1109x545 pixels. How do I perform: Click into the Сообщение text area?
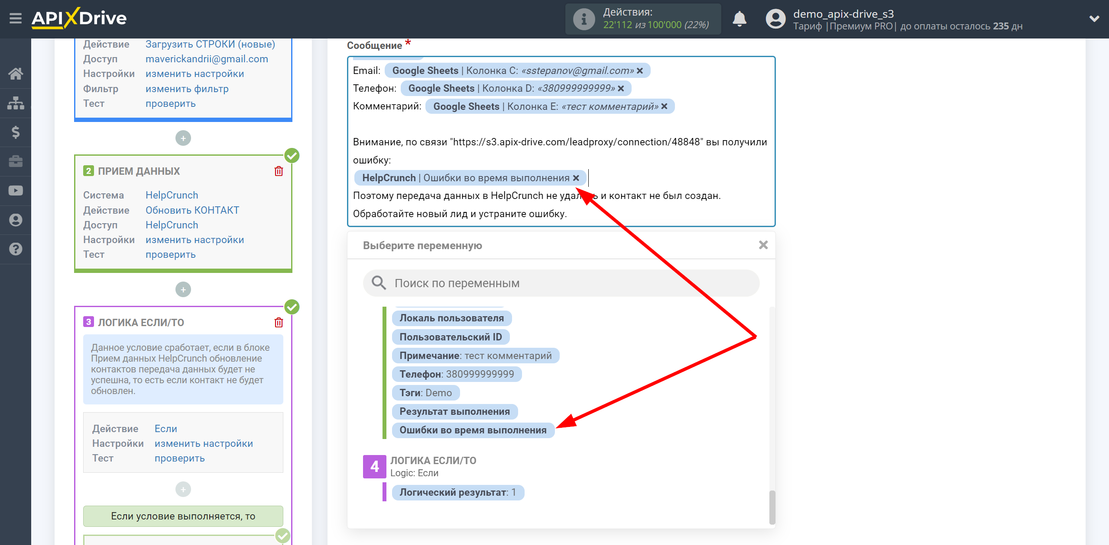pos(561,141)
